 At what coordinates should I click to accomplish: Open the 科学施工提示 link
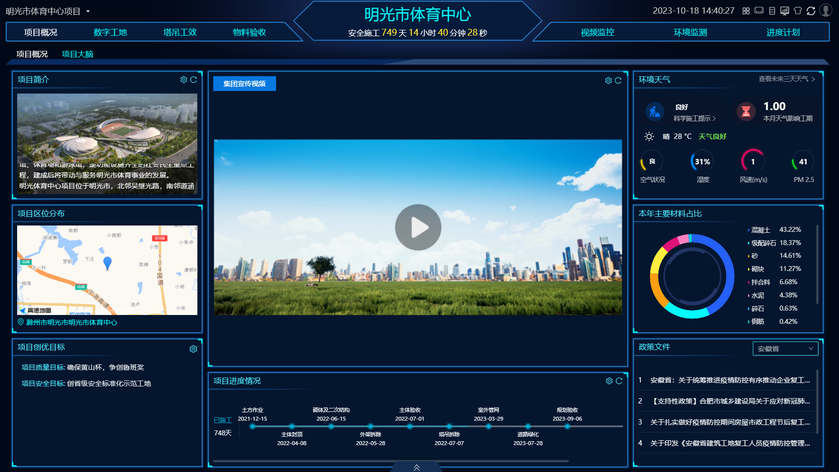click(x=694, y=118)
